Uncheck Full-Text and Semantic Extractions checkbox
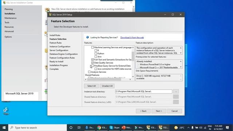Viewport: 233px width, 131px height. [92, 60]
